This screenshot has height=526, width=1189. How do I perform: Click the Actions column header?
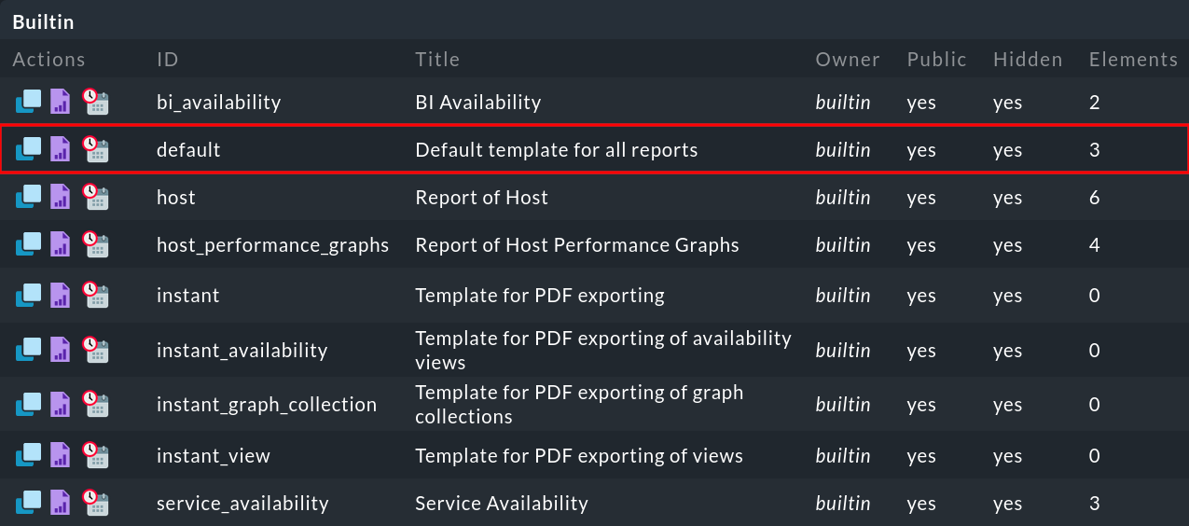click(49, 60)
